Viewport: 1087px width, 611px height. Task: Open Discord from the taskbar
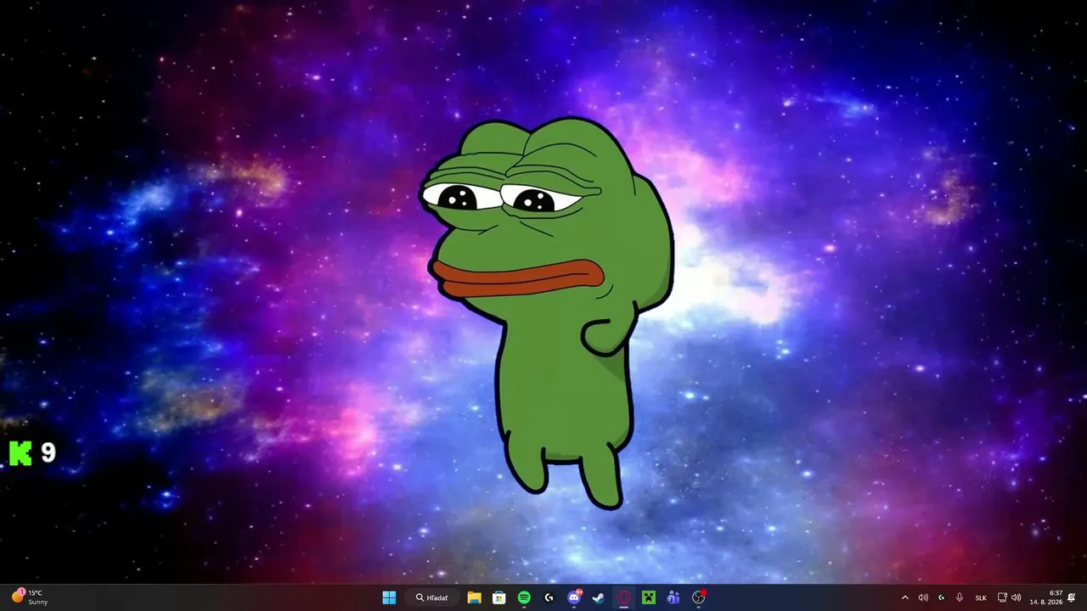[574, 597]
